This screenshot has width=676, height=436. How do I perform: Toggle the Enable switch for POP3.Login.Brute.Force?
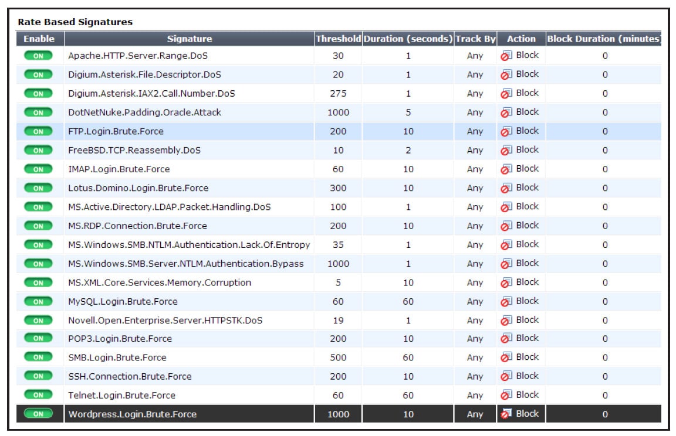39,338
